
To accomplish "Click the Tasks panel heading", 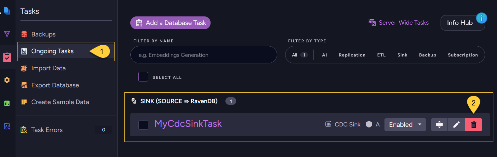I will tap(30, 11).
